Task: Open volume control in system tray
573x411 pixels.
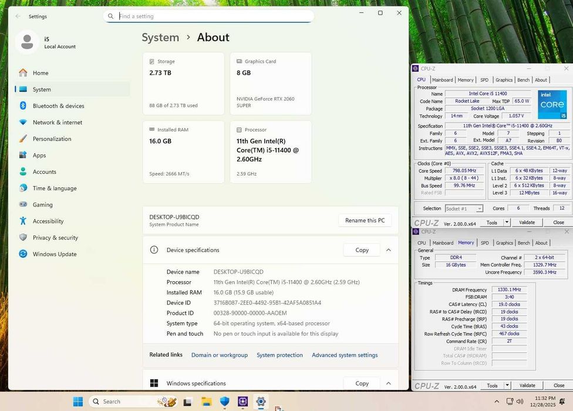Action: 520,402
